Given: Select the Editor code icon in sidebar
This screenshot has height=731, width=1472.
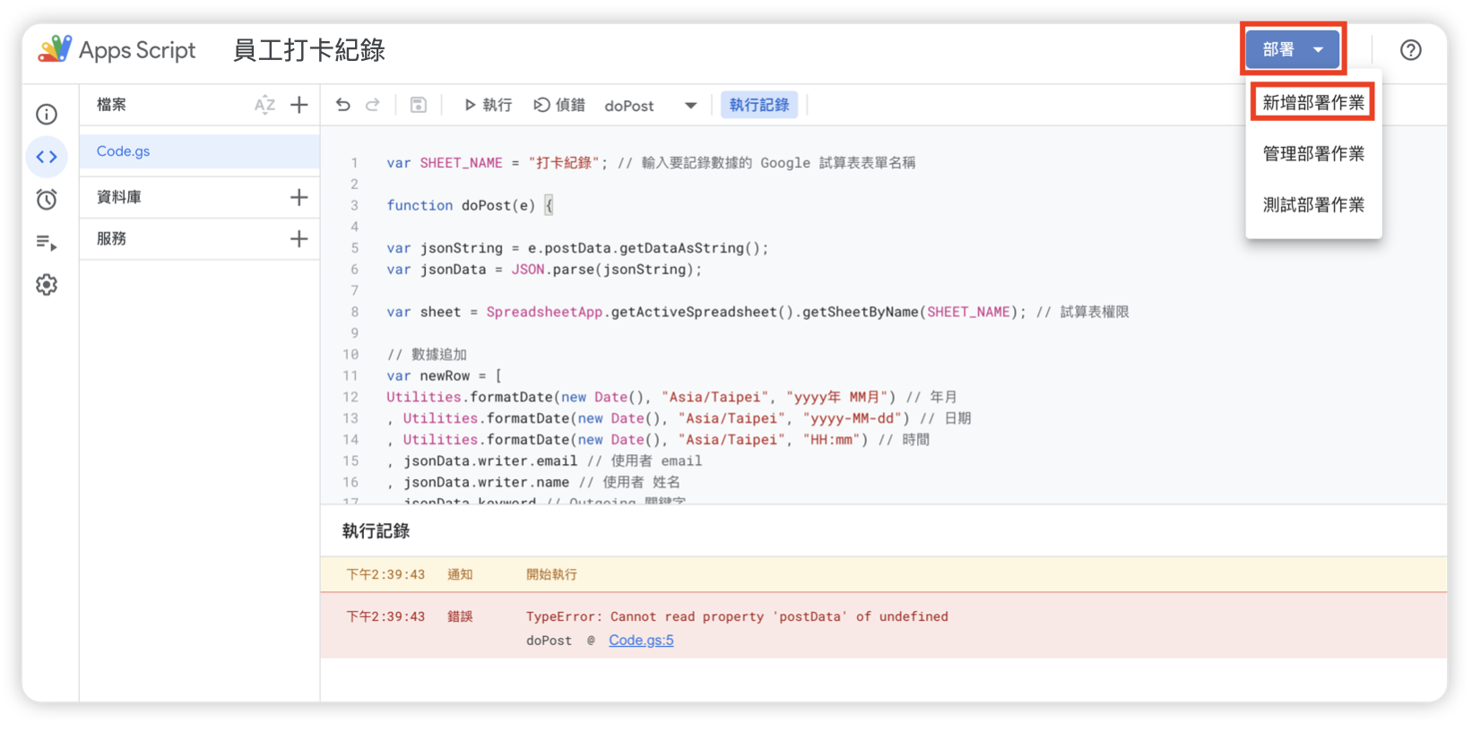Looking at the screenshot, I should pyautogui.click(x=47, y=157).
